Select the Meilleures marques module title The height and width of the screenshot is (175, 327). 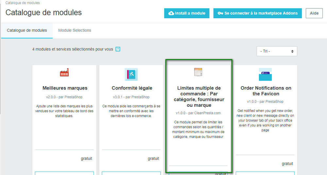pyautogui.click(x=65, y=88)
